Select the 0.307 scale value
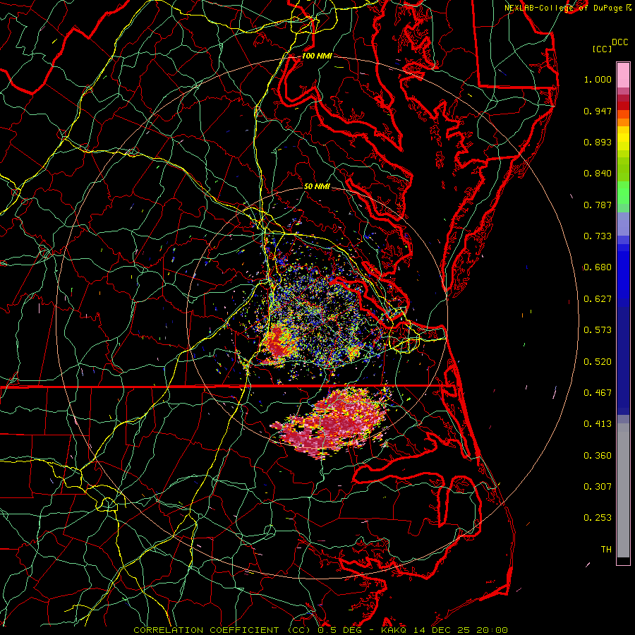Screen dimensions: 635x635 (598, 487)
